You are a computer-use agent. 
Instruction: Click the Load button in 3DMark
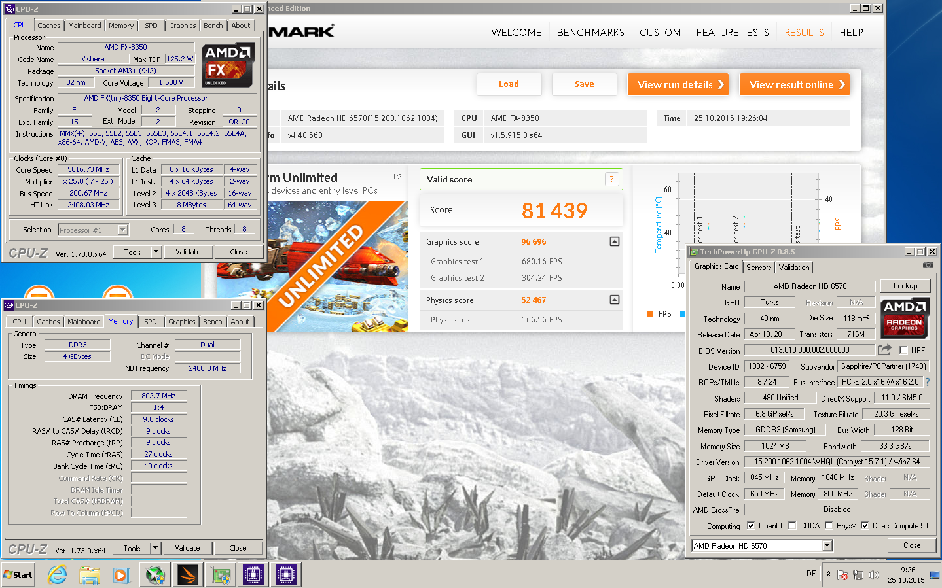pyautogui.click(x=509, y=84)
